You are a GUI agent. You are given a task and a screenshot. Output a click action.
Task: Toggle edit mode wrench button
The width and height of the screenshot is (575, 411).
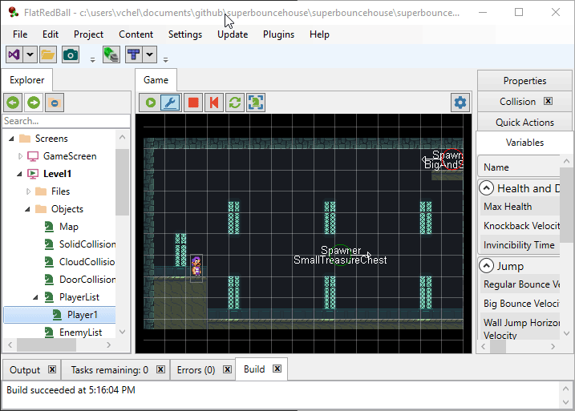[x=171, y=103]
